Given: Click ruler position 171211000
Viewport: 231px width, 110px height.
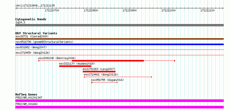Looking at the screenshot, I should pyautogui.click(x=168, y=10).
